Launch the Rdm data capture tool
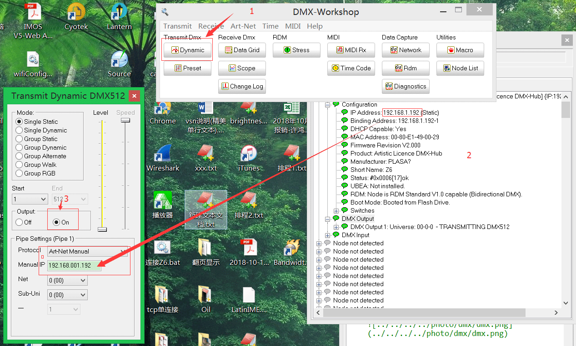Screen dimensions: 576x346 click(x=405, y=68)
